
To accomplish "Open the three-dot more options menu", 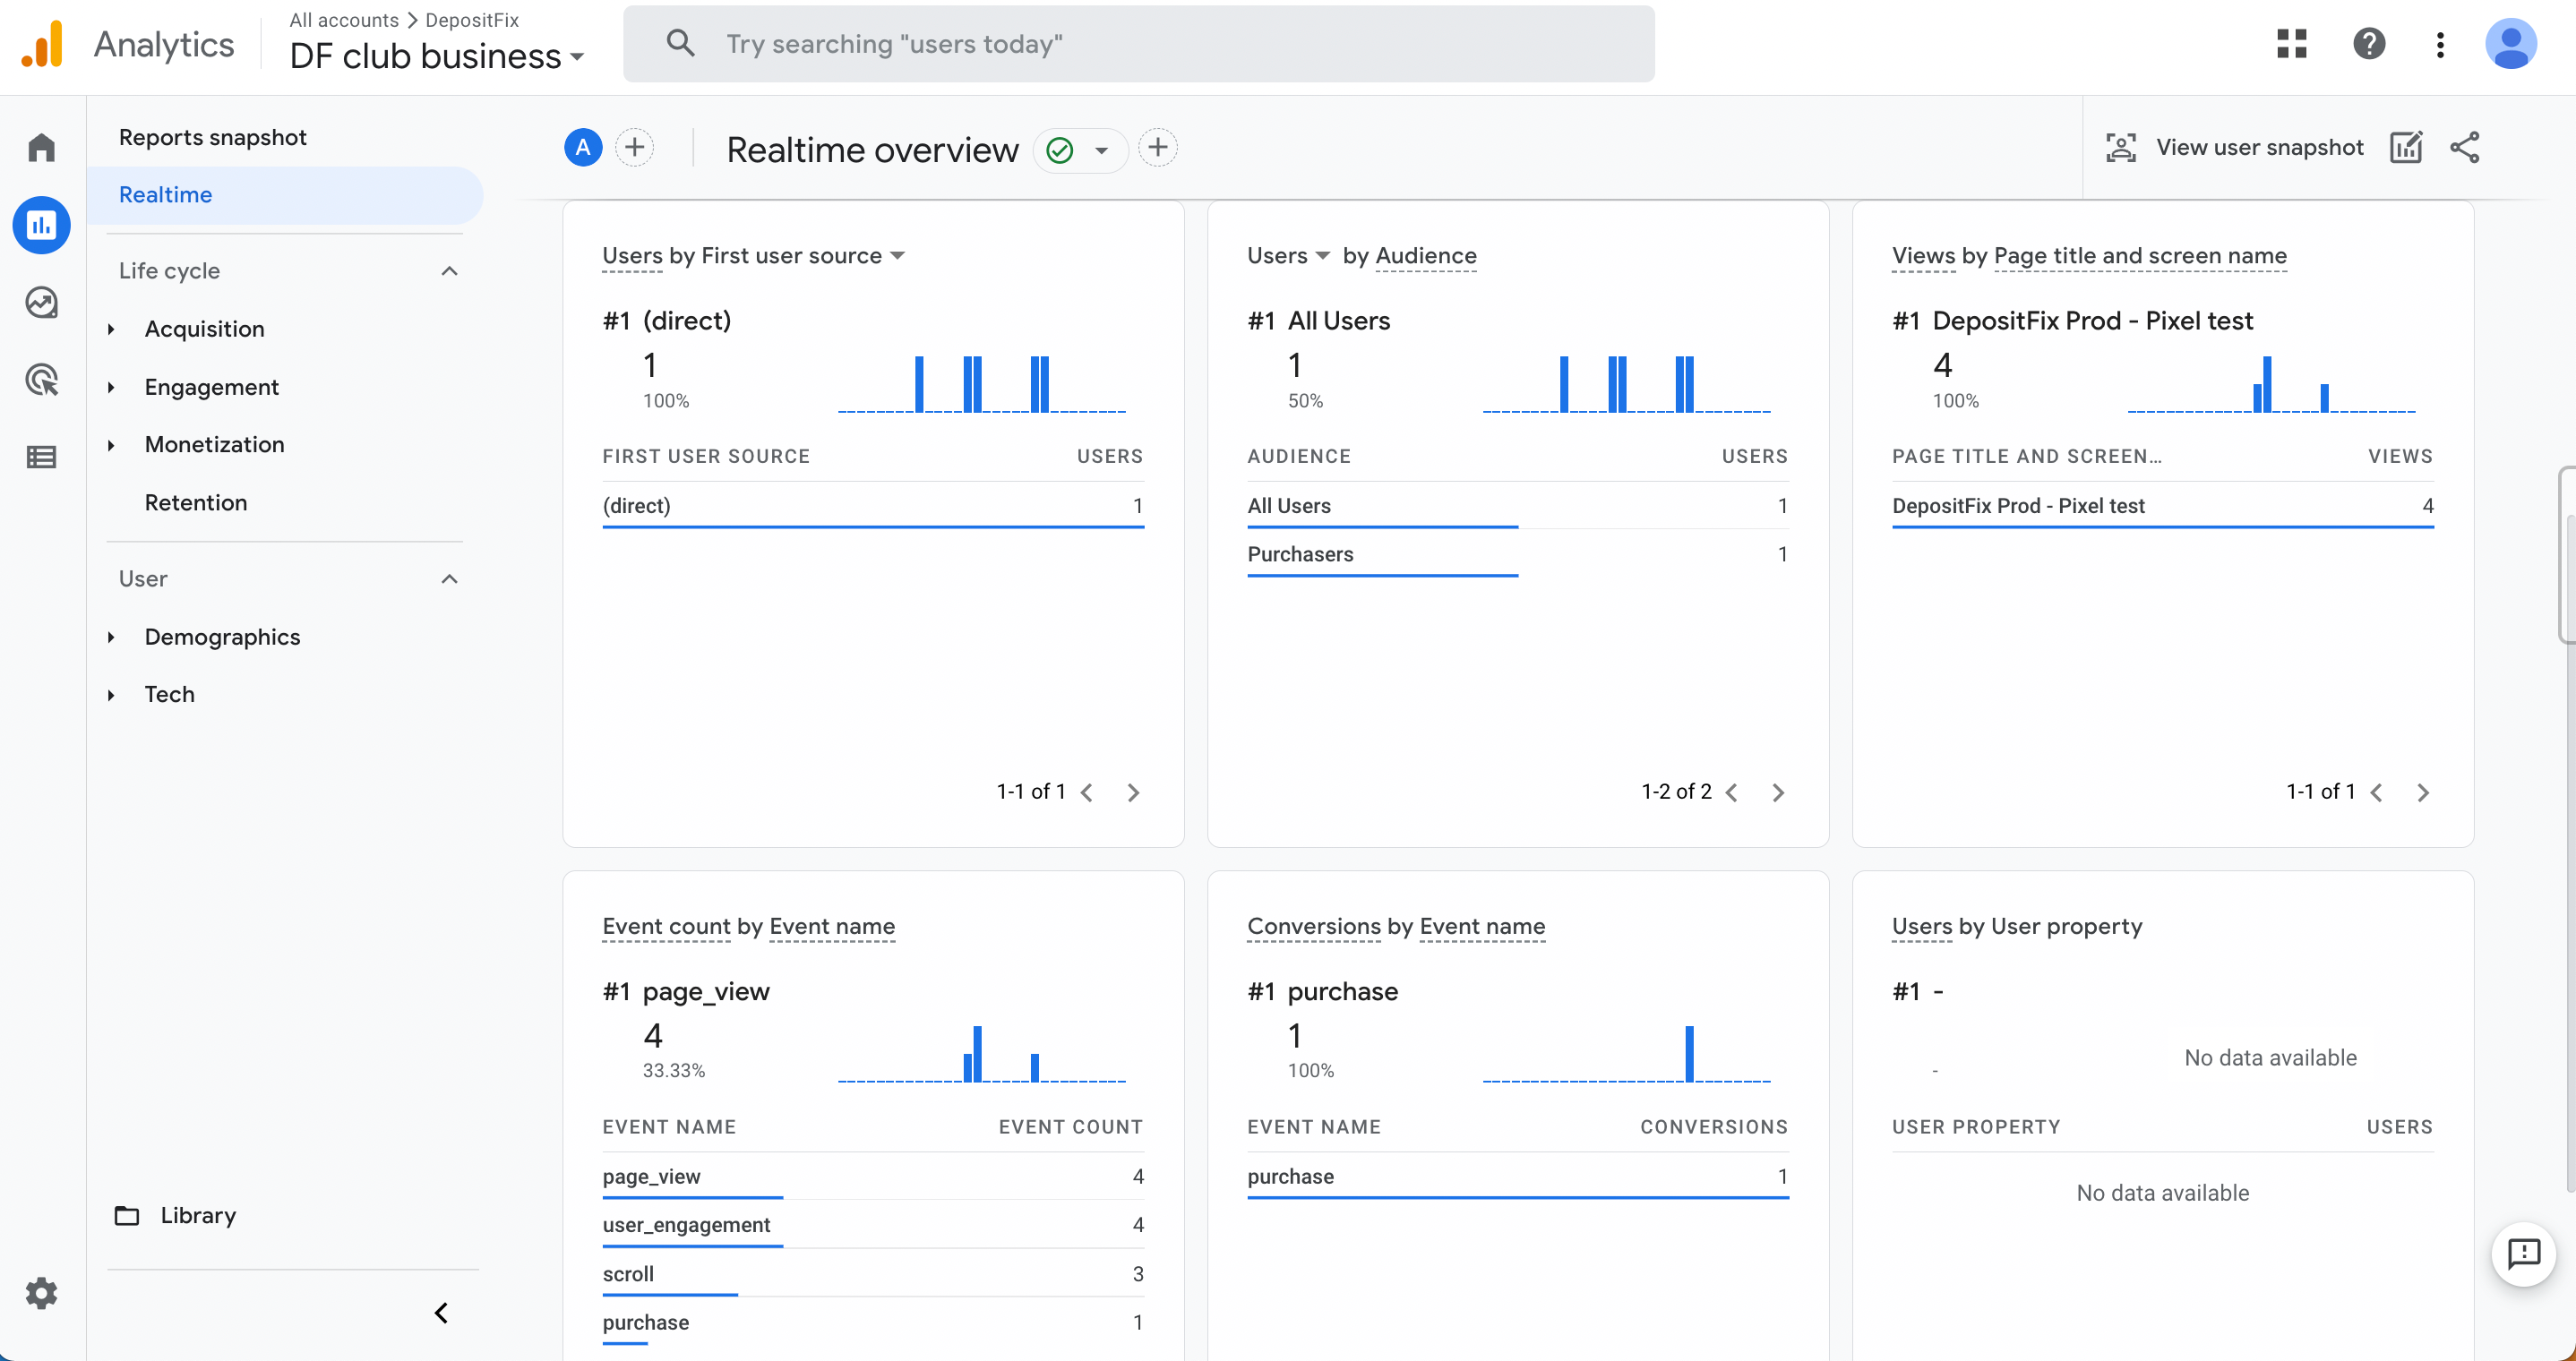I will [x=2440, y=44].
